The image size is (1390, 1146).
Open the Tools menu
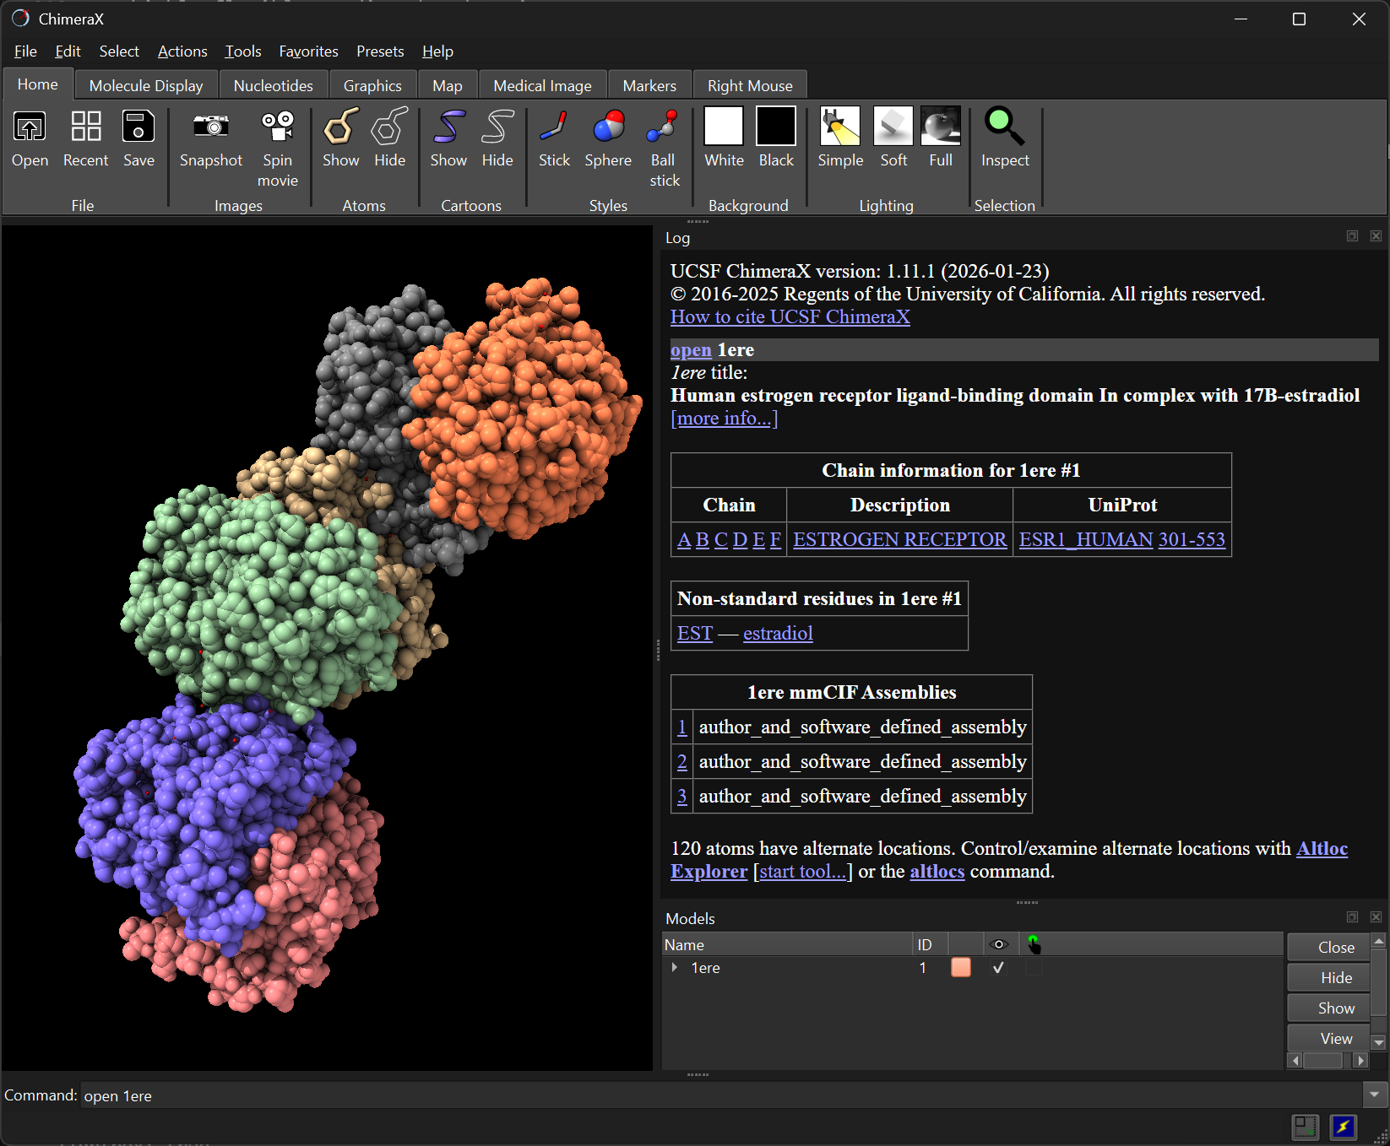click(x=242, y=51)
